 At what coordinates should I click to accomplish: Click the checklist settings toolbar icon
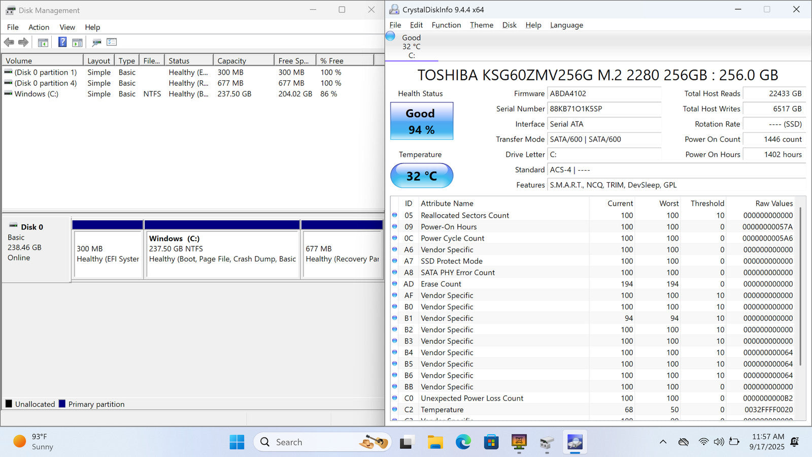112,43
